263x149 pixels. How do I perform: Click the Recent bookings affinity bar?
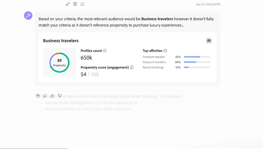coord(197,67)
